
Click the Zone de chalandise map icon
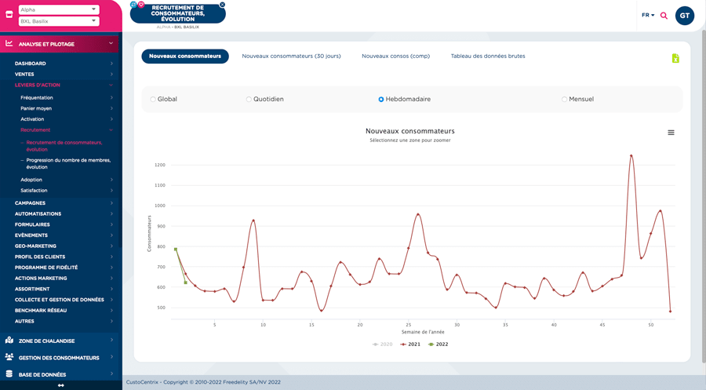(9, 341)
